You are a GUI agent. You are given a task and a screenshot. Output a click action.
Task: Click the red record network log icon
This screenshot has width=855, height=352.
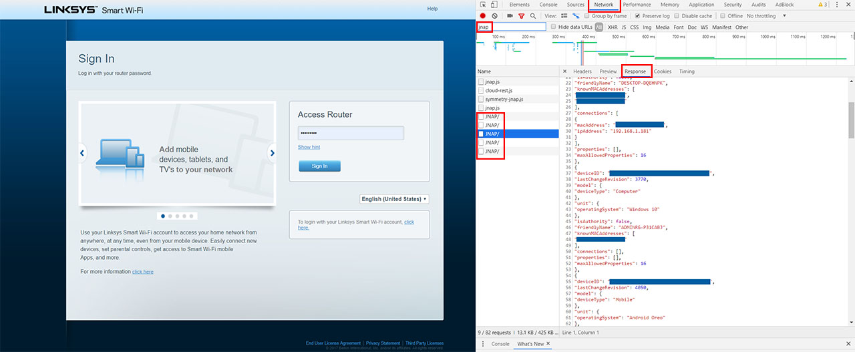[x=482, y=15]
